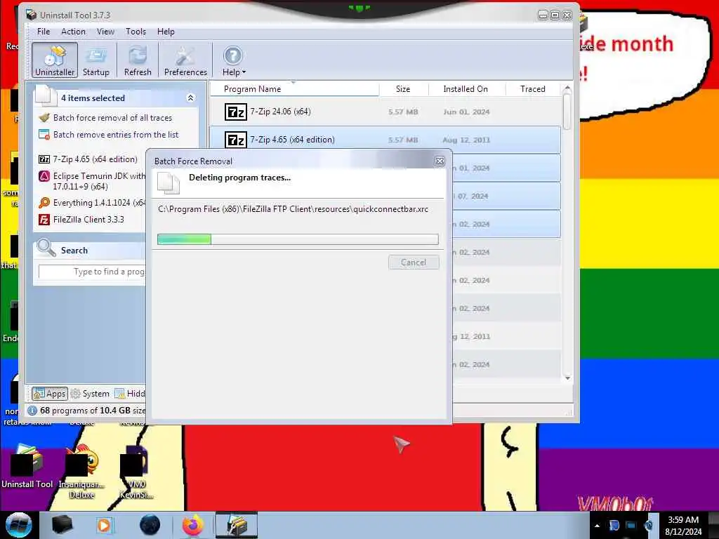Sort by the Program Name column

(294, 89)
